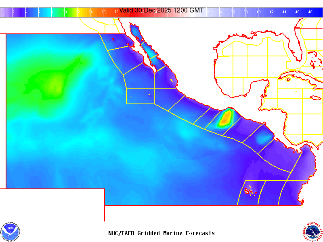Click the rectangular zone with two small yellow islands
The height and width of the screenshot is (242, 323).
point(140,96)
